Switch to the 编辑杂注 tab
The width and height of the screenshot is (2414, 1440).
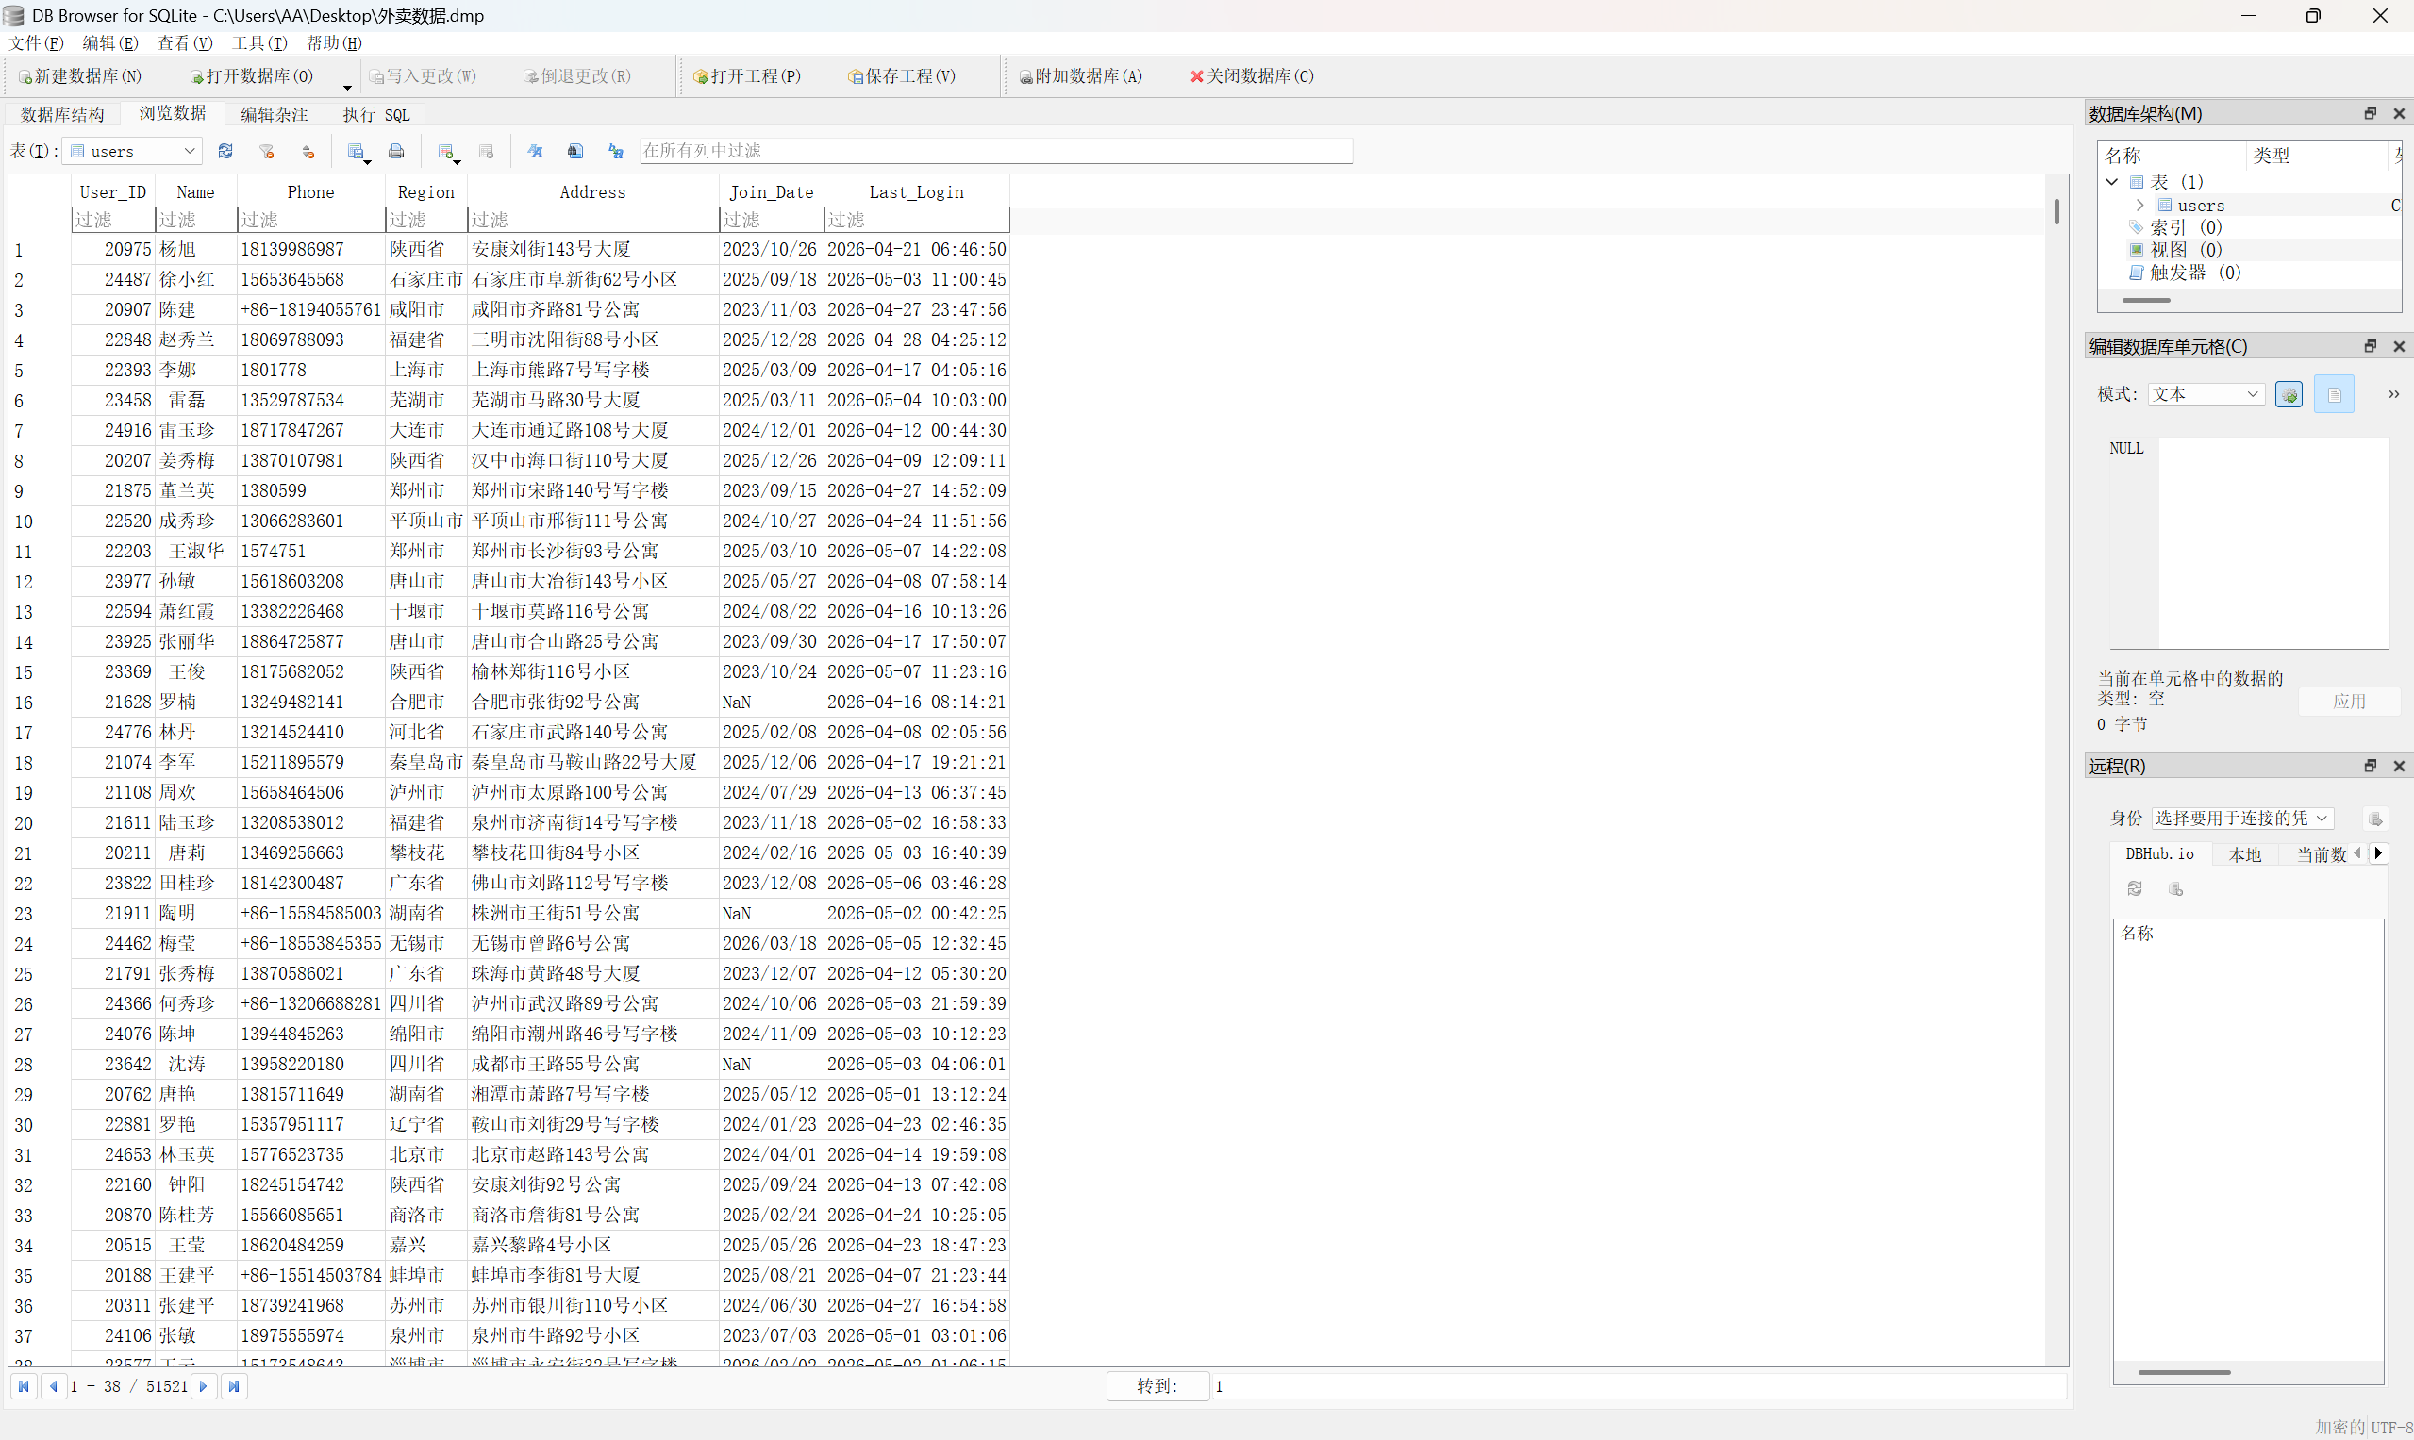[x=274, y=114]
